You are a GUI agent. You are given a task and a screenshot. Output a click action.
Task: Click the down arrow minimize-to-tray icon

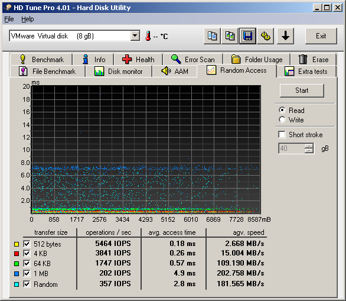tap(285, 36)
